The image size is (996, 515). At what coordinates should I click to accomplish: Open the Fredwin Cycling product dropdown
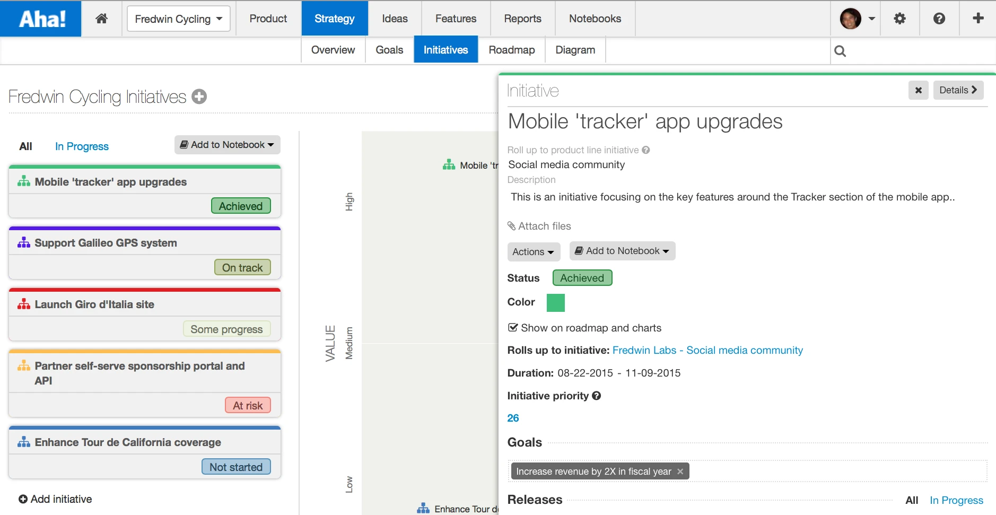pyautogui.click(x=179, y=19)
